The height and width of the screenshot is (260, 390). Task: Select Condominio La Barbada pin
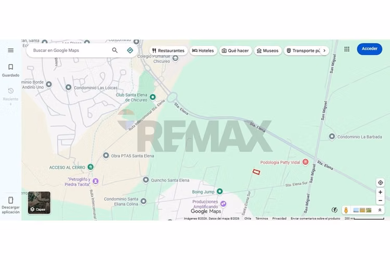click(332, 136)
